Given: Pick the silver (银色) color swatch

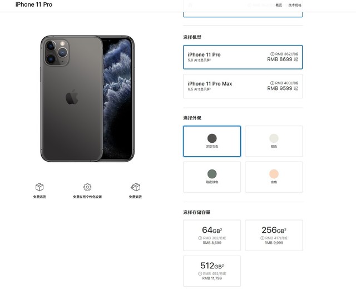Looking at the screenshot, I should tap(274, 141).
